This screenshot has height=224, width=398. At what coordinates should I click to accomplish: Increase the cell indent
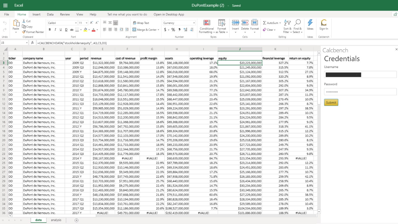pos(127,30)
